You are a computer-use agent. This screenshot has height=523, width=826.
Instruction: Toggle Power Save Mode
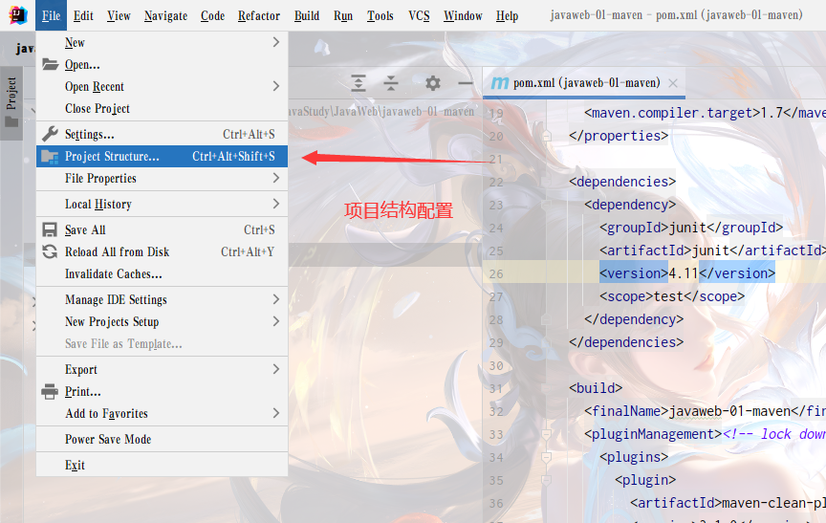coord(108,440)
